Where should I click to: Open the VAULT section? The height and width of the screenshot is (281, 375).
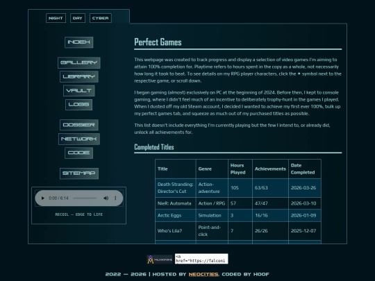pos(79,91)
